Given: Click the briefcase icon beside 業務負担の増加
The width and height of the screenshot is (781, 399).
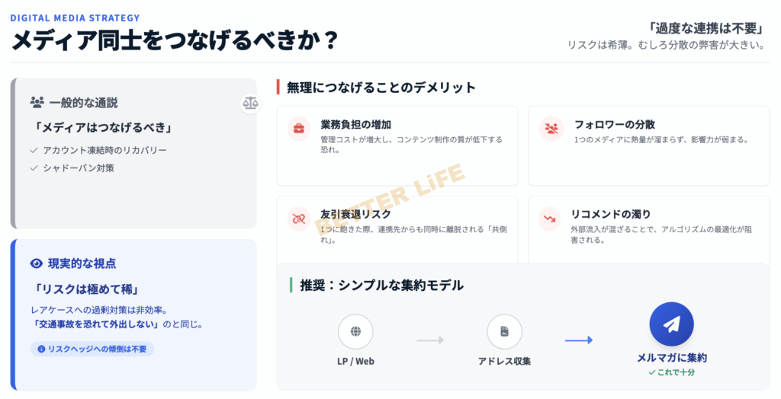Looking at the screenshot, I should 298,128.
